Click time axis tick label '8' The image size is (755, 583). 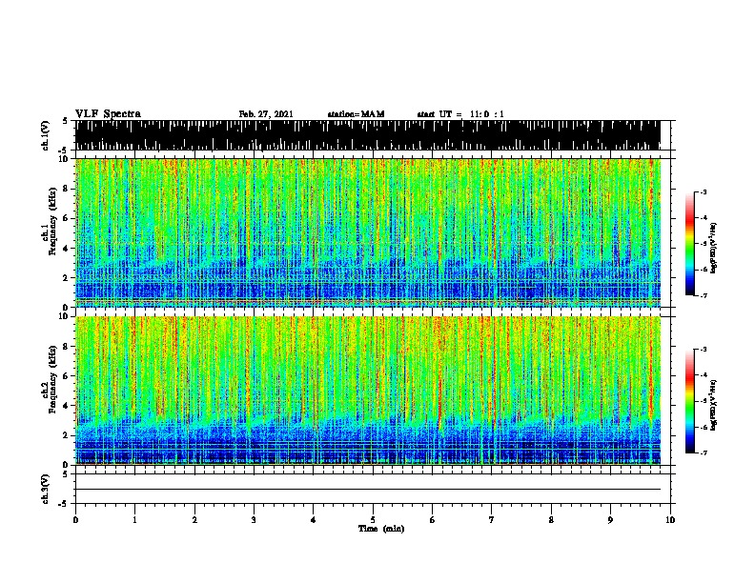[x=551, y=520]
